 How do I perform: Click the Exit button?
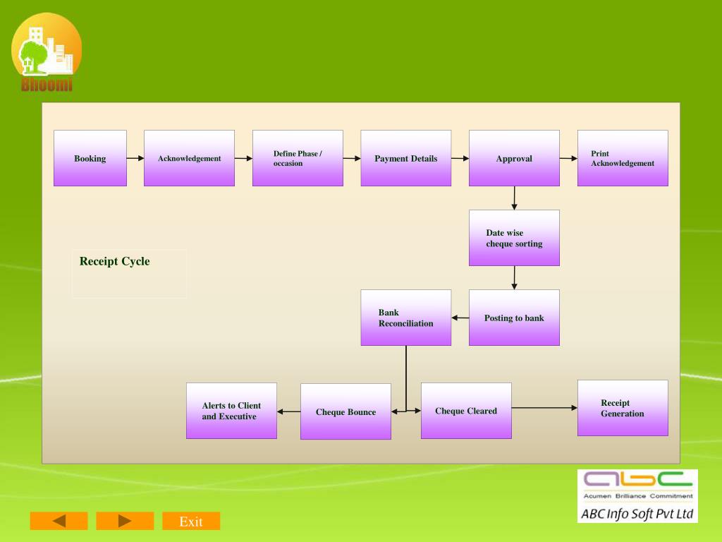[191, 521]
